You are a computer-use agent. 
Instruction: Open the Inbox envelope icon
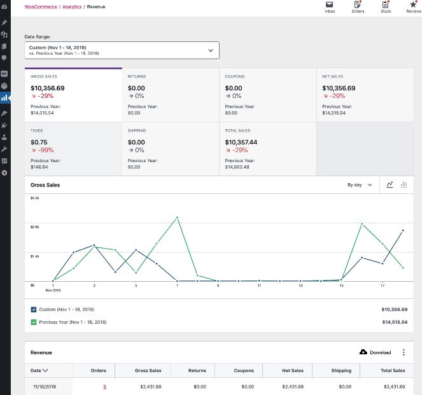[330, 4]
